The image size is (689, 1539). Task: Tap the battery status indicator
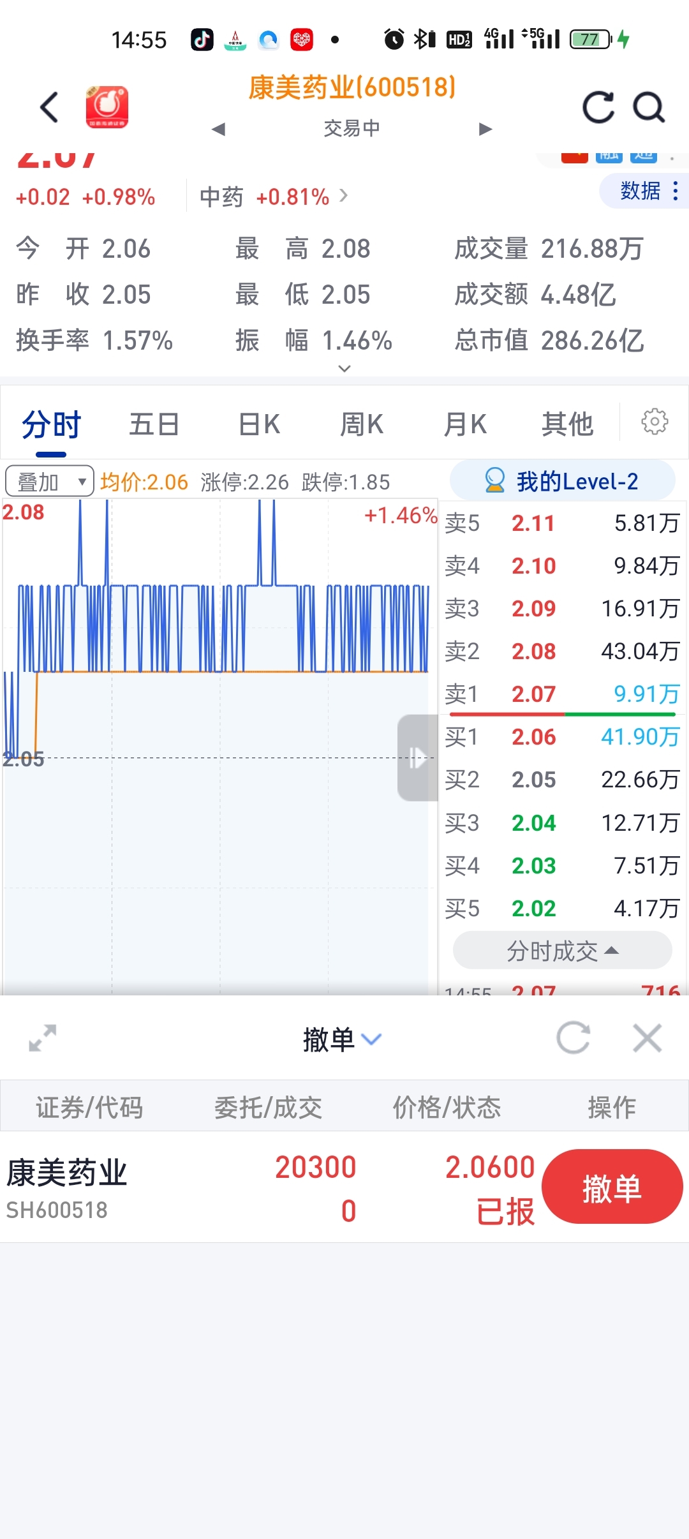[x=591, y=40]
